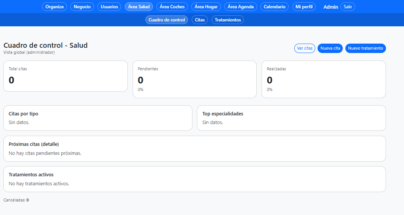Open the Usuarios page
The image size is (404, 215).
109,7
